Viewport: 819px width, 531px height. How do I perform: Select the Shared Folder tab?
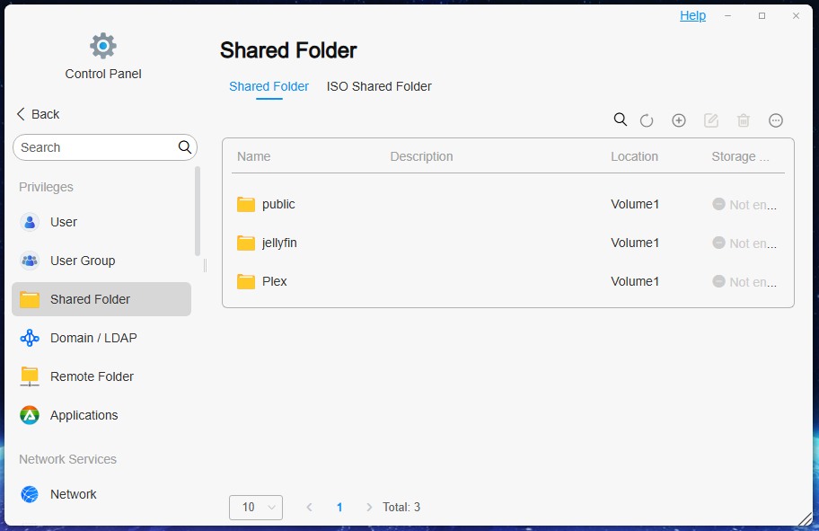click(x=269, y=86)
